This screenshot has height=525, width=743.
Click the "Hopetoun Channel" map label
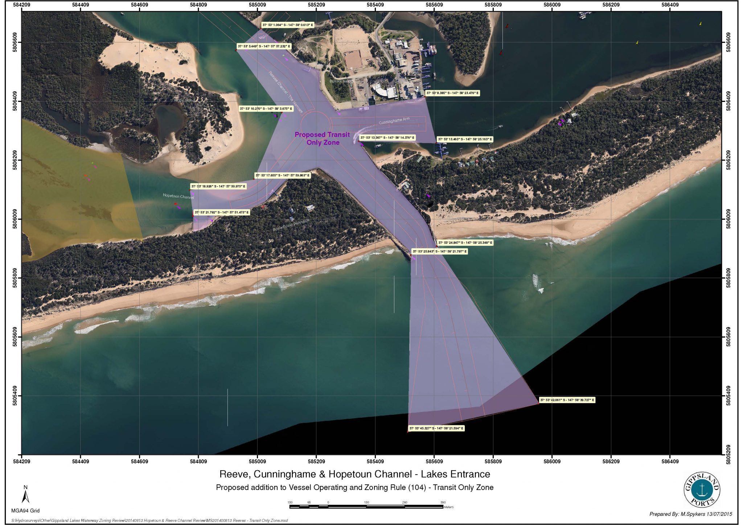(x=178, y=196)
